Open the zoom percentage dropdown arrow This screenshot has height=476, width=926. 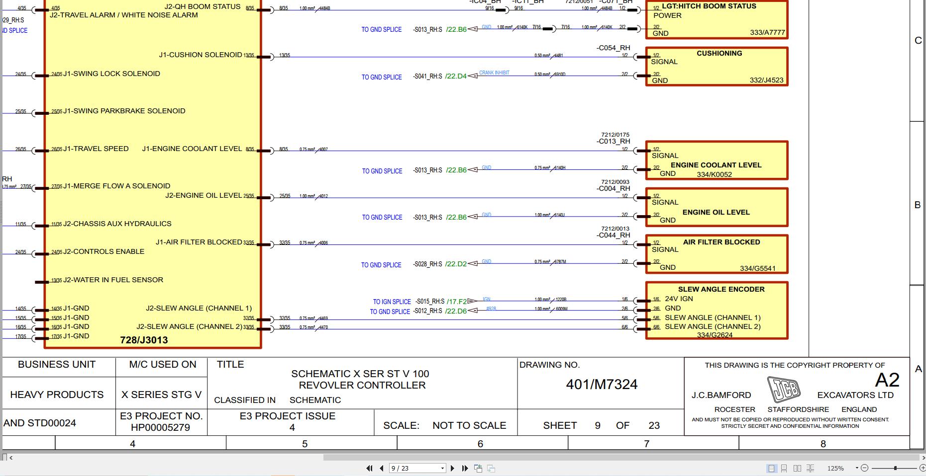(x=857, y=468)
